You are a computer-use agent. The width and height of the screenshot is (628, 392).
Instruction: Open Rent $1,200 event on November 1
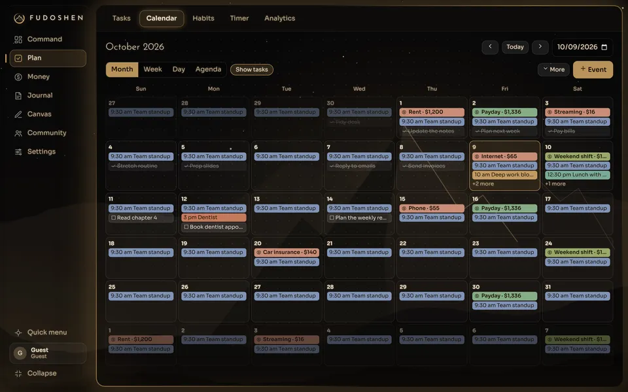coord(141,339)
